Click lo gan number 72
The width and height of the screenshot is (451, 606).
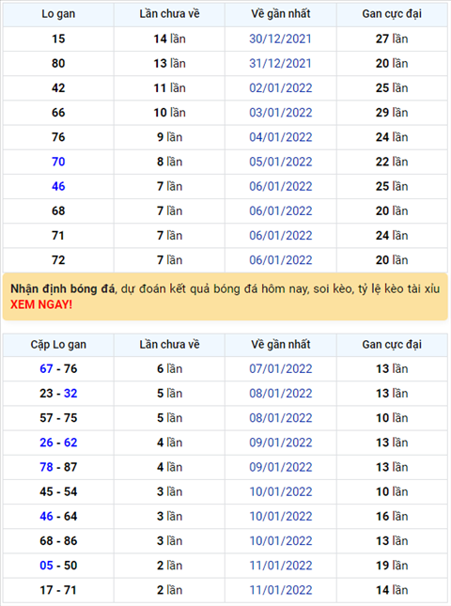[x=58, y=260]
